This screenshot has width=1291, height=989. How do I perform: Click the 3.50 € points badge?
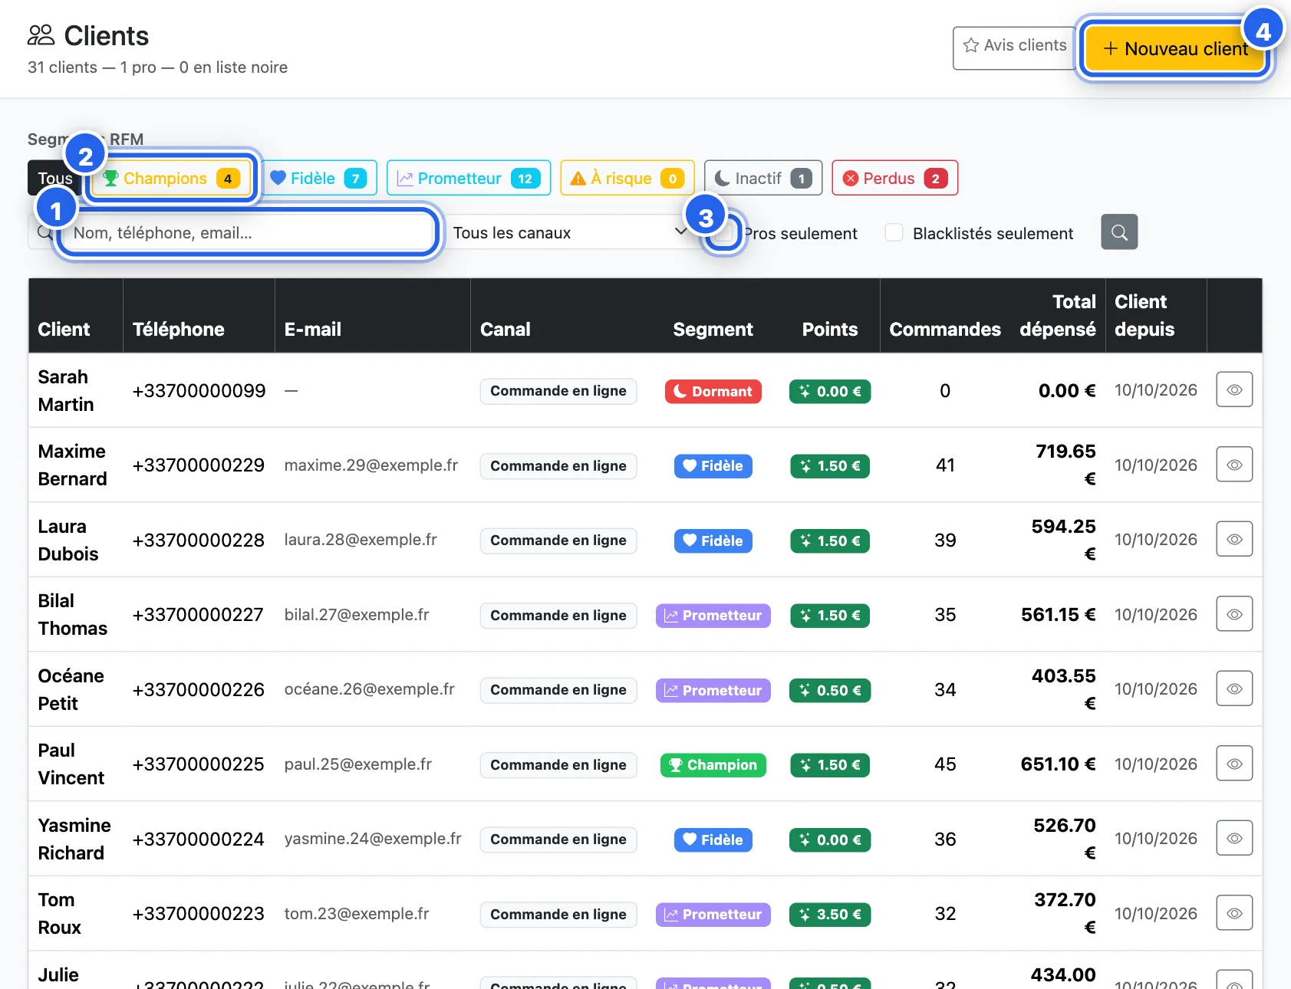830,915
